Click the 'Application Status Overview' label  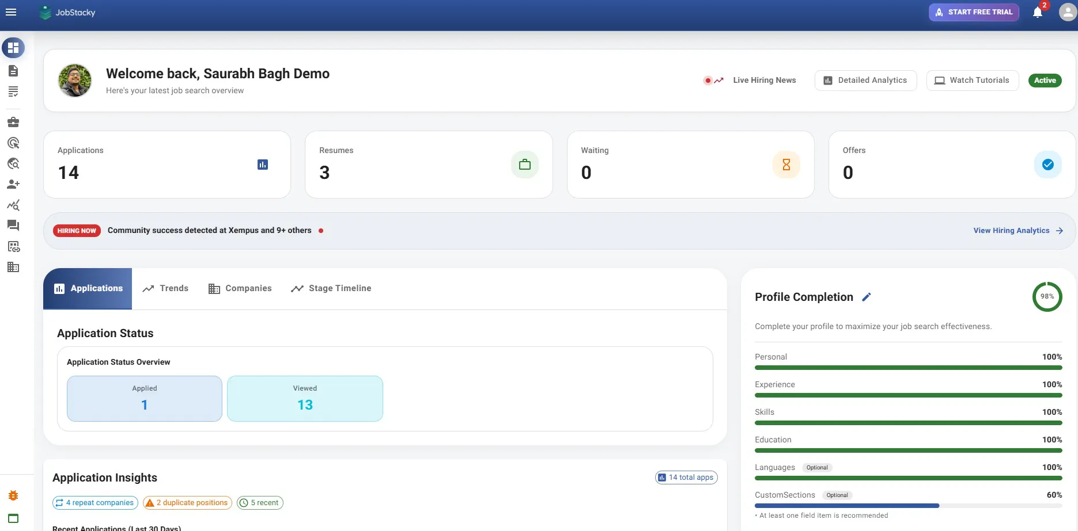click(119, 362)
